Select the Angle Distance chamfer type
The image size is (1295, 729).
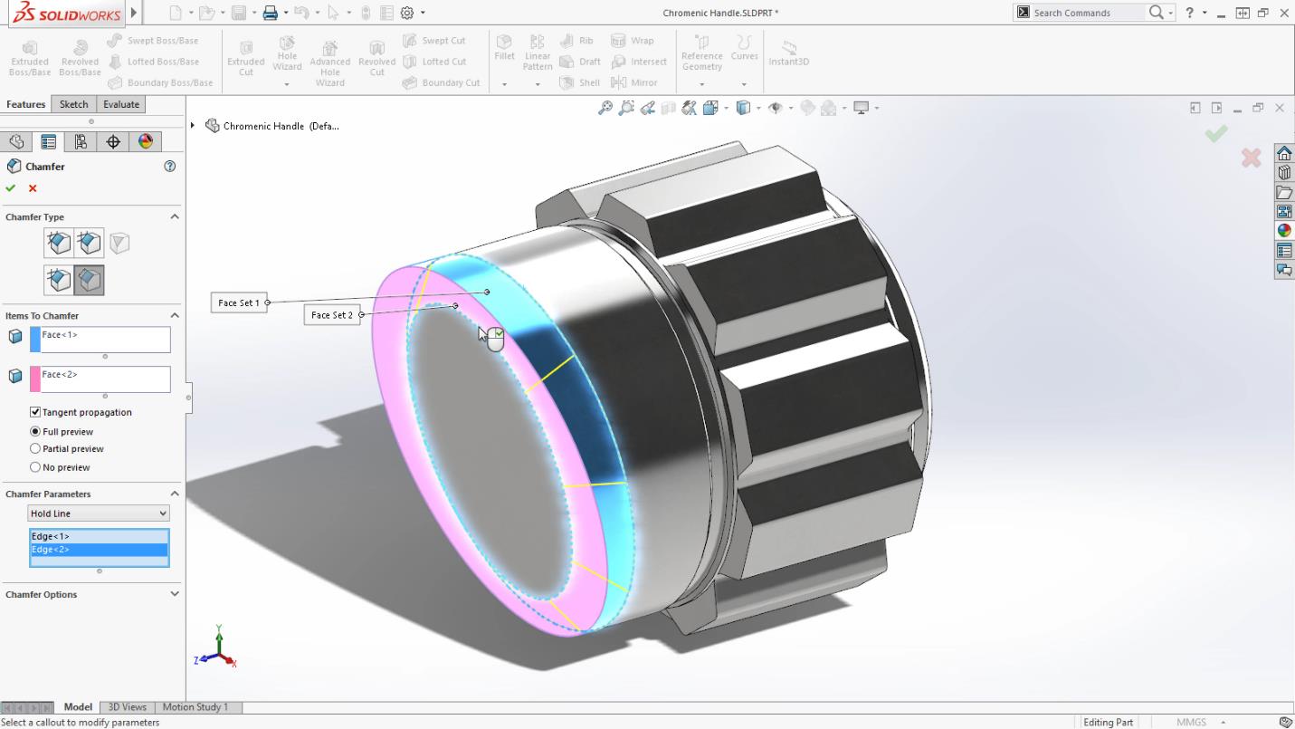pos(59,242)
